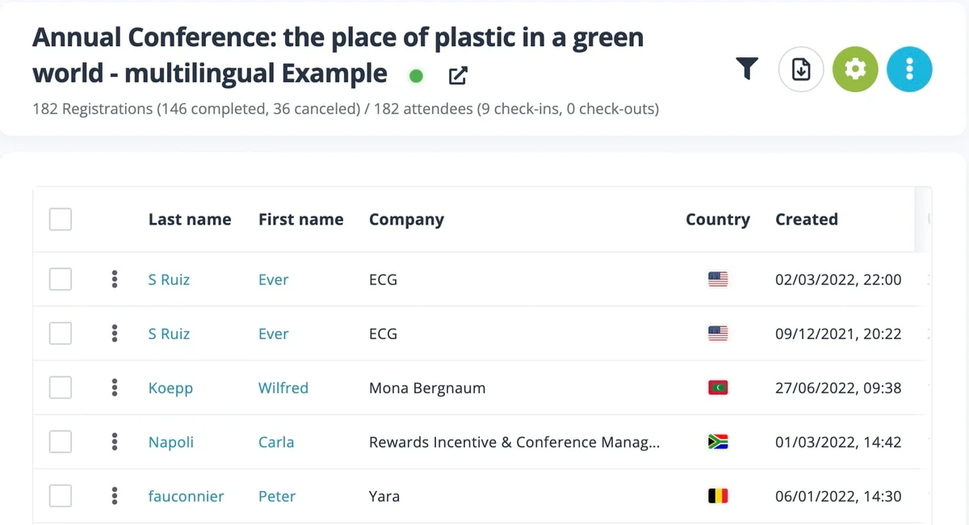Open the green settings gear button
The height and width of the screenshot is (525, 969).
855,69
